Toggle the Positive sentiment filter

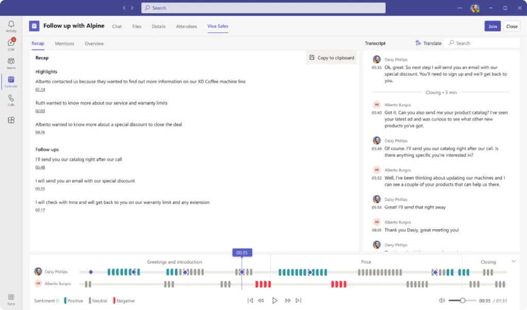[x=73, y=300]
